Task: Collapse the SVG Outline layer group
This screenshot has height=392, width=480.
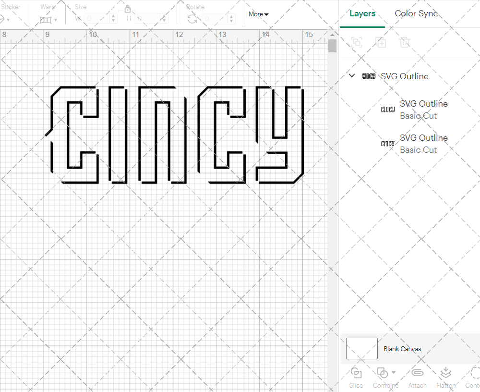Action: [x=352, y=75]
